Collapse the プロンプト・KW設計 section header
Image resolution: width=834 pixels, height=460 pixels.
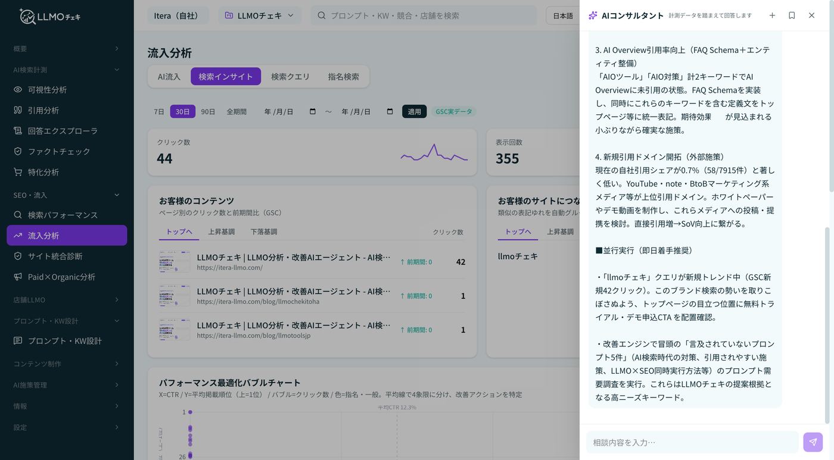(x=67, y=321)
